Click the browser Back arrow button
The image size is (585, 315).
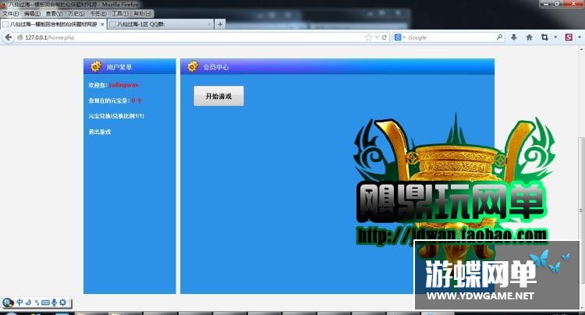pos(9,37)
